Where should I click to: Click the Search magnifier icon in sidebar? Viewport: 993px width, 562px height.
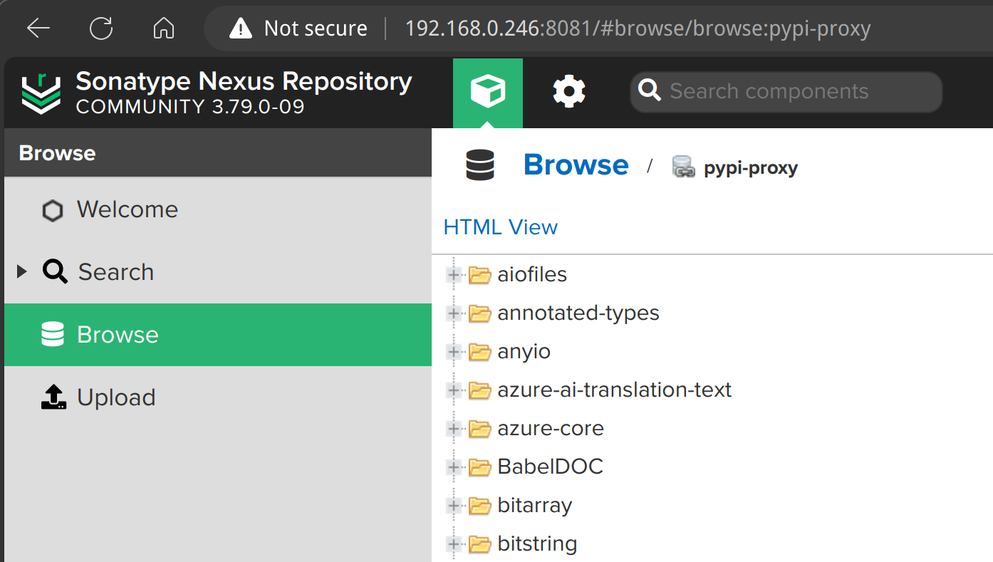click(55, 272)
